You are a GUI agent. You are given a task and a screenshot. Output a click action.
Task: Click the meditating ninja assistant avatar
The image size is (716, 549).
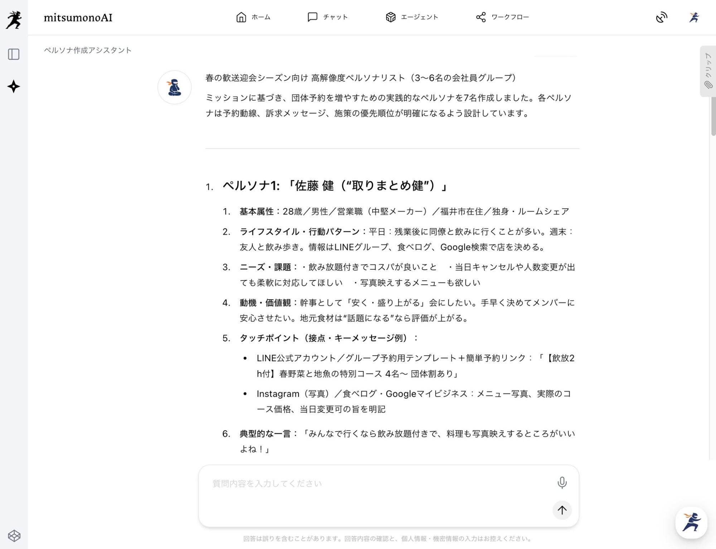(174, 87)
